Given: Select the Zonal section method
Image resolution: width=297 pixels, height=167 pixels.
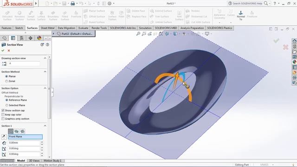Looking at the screenshot, I should tap(6, 81).
